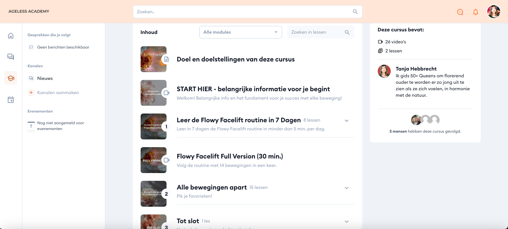Expand the Alle bewegingen apart module
The height and width of the screenshot is (229, 508).
click(346, 188)
